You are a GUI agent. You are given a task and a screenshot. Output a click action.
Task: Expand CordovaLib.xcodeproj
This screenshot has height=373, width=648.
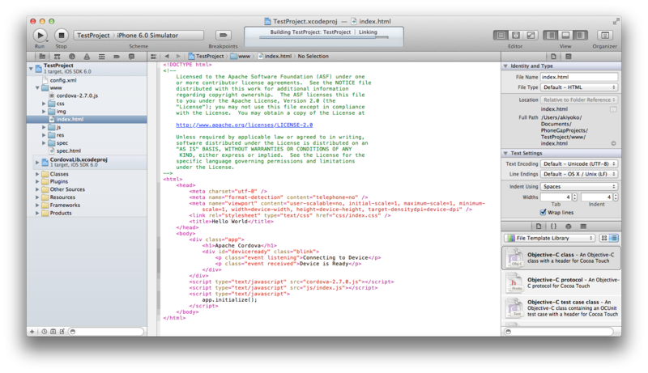point(37,162)
